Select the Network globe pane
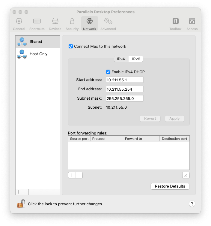The image size is (211, 226). coord(90,23)
